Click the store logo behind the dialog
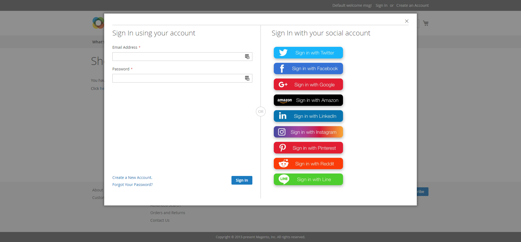This screenshot has height=242, width=521. (x=98, y=23)
